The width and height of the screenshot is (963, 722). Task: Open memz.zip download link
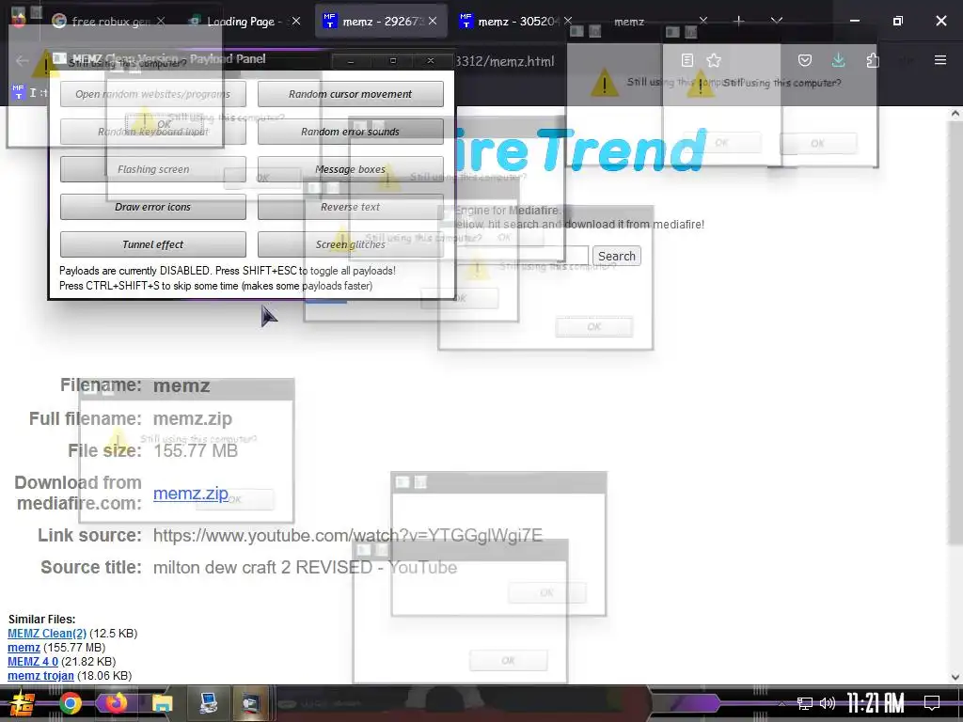(x=190, y=493)
